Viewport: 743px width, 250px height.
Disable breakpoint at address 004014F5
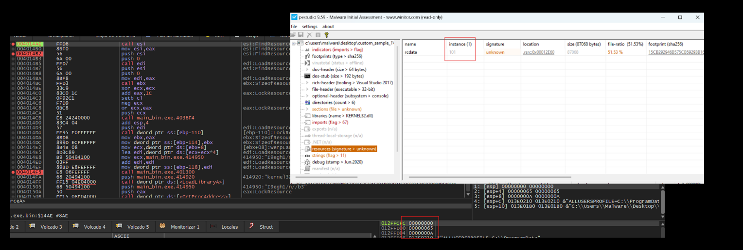13,172
